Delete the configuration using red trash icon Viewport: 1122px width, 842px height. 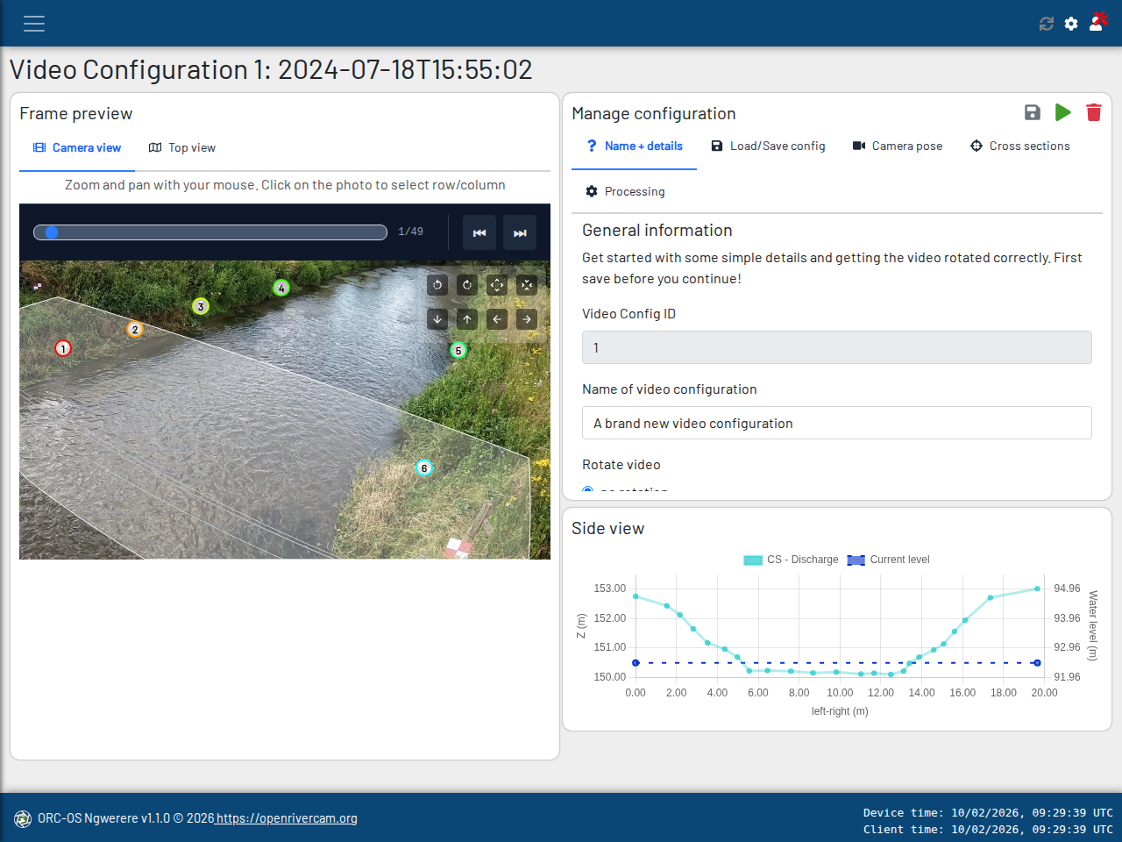1094,112
